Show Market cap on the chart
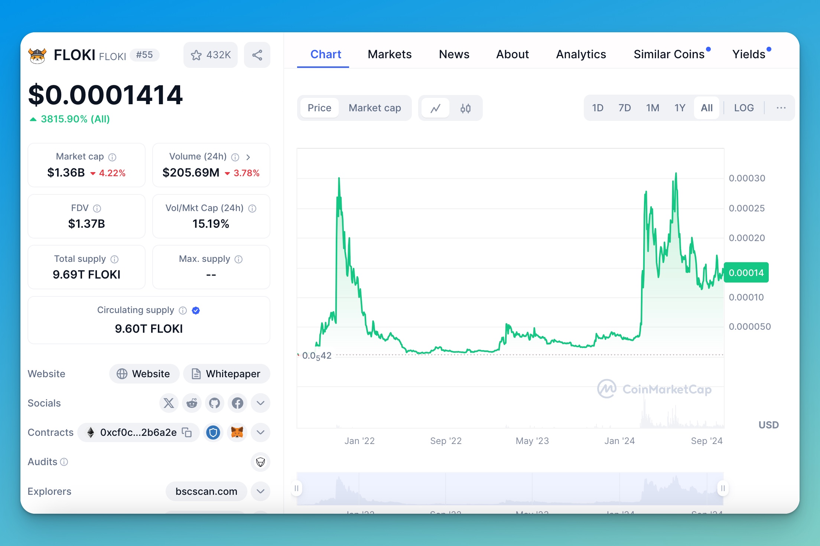Image resolution: width=820 pixels, height=546 pixels. [375, 108]
